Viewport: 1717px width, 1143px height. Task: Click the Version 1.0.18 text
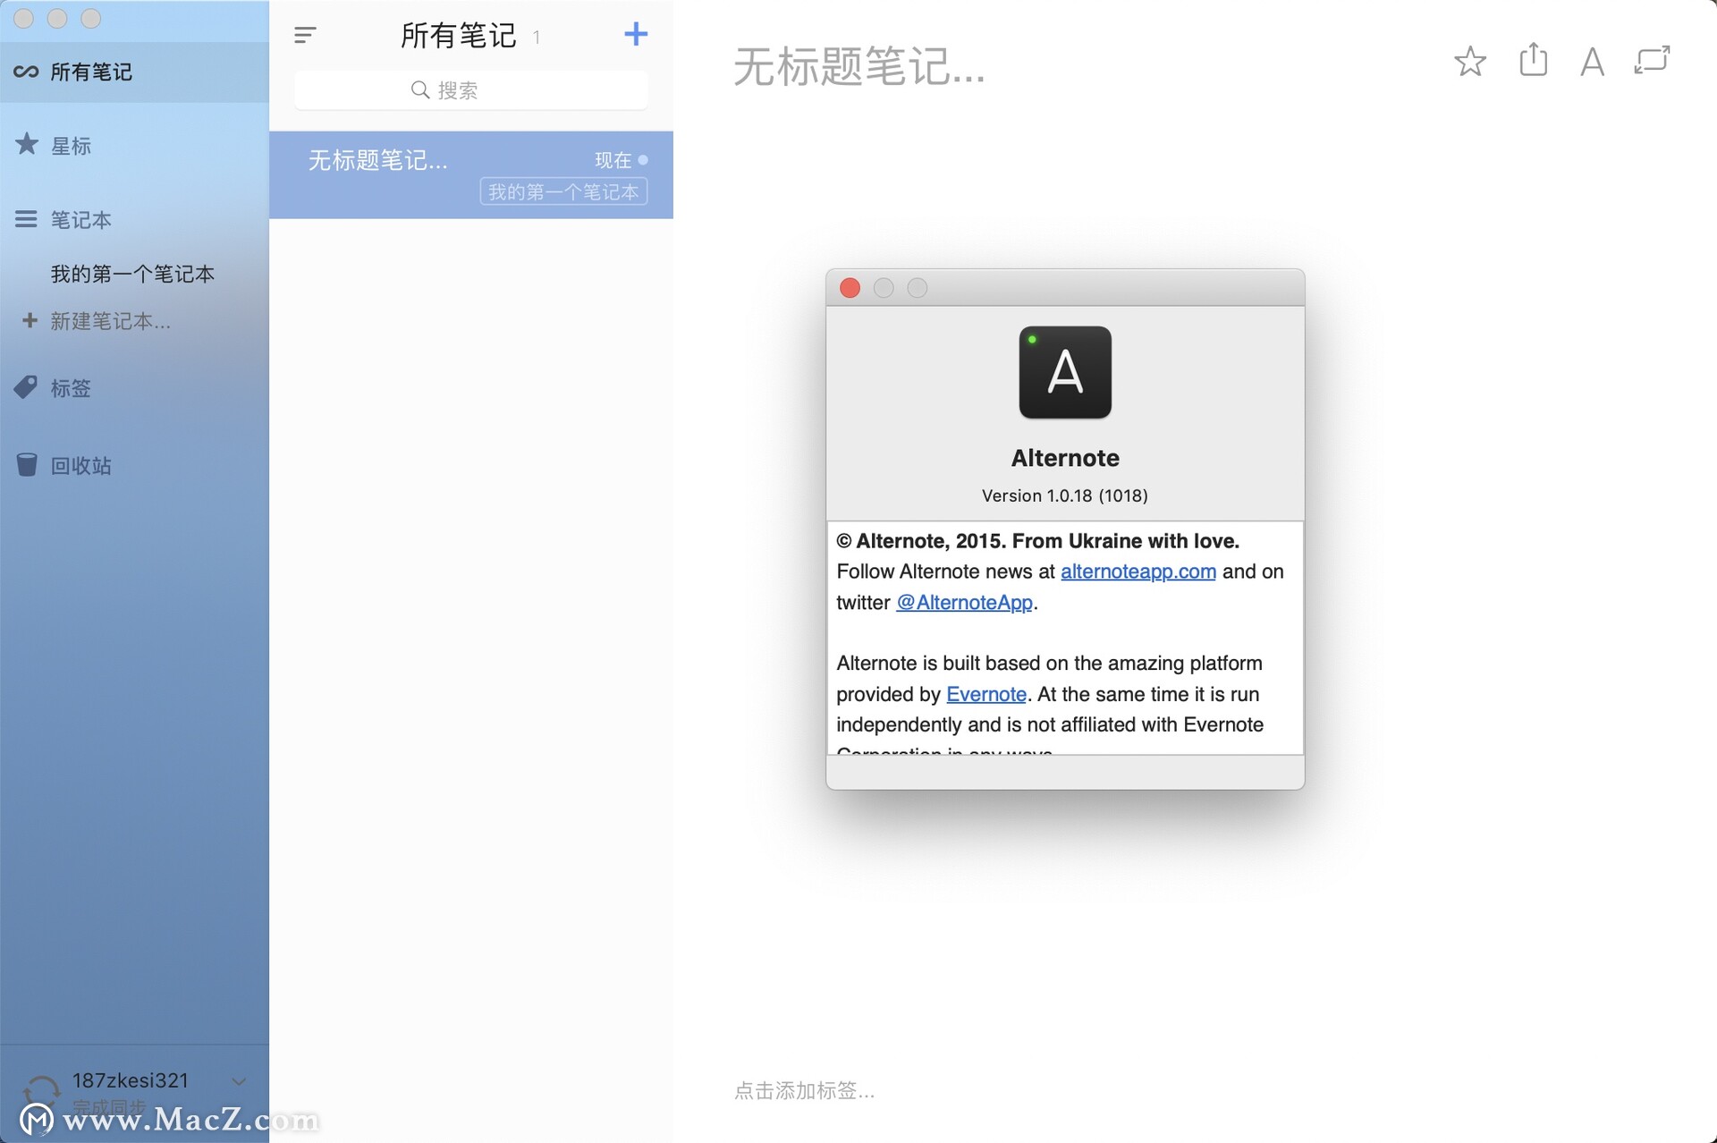(1064, 495)
